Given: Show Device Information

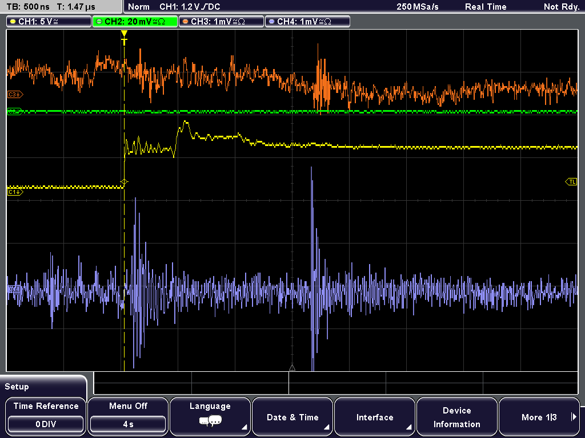Looking at the screenshot, I should pyautogui.click(x=456, y=416).
